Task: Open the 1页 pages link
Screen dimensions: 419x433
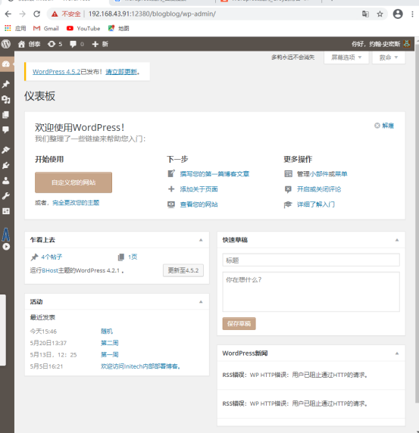Action: [x=133, y=257]
